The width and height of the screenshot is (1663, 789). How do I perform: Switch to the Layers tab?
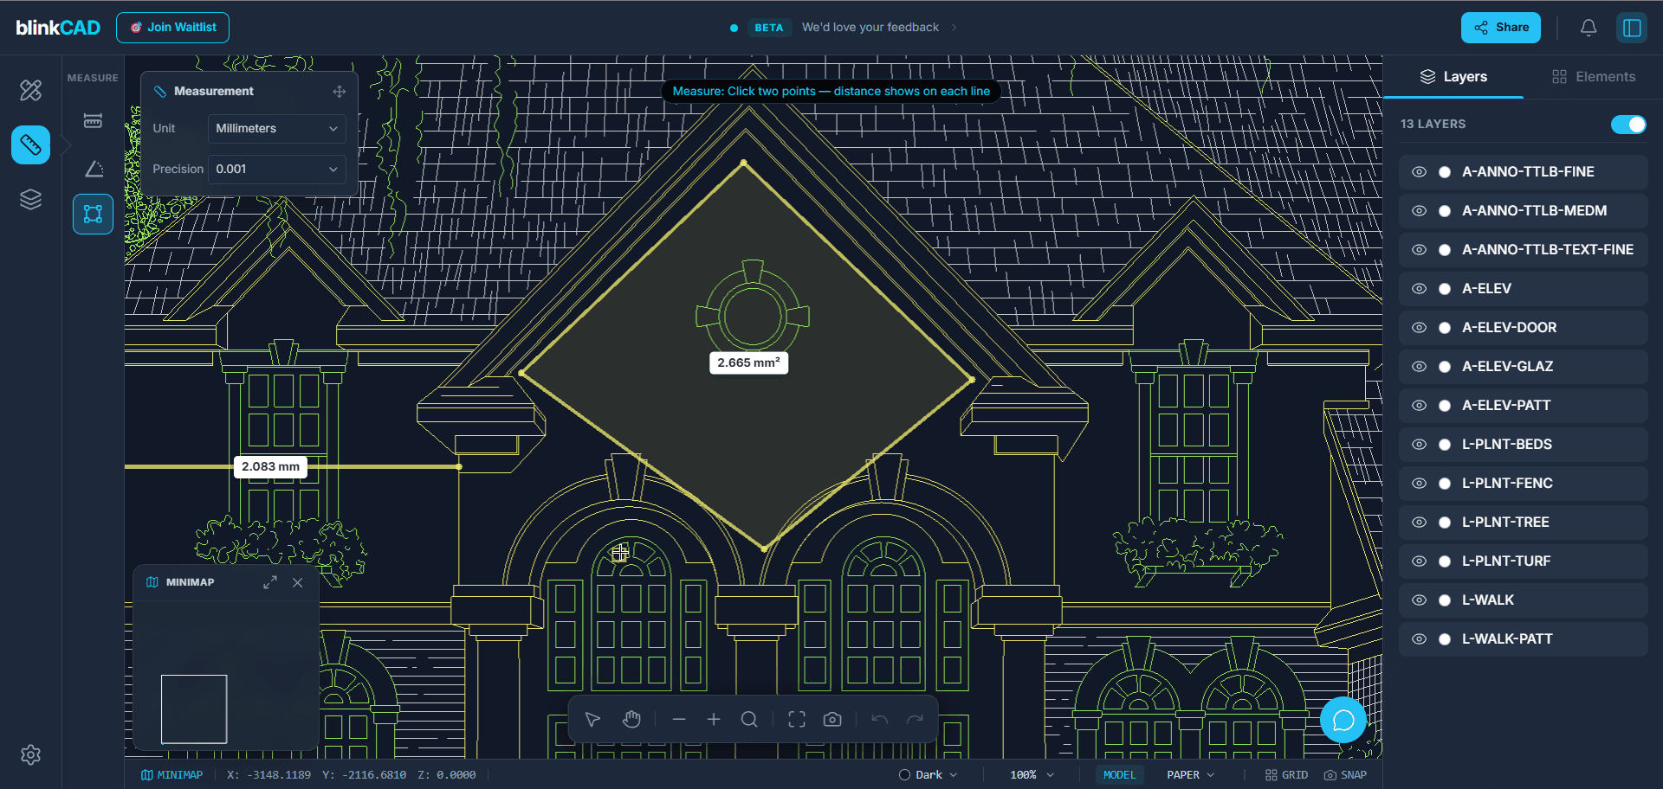pyautogui.click(x=1453, y=77)
